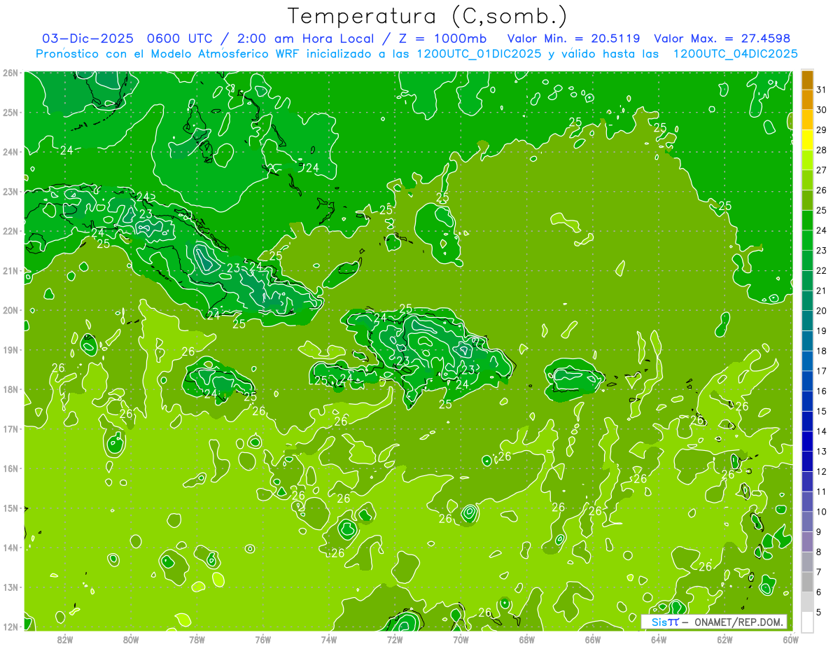
Task: Click the '15N' latitude axis label
Action: [x=10, y=508]
